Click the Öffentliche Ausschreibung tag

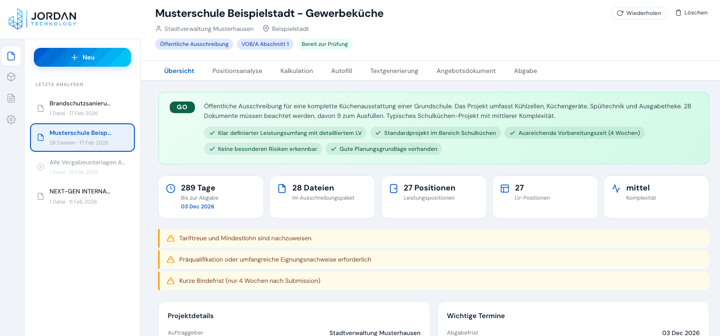194,44
